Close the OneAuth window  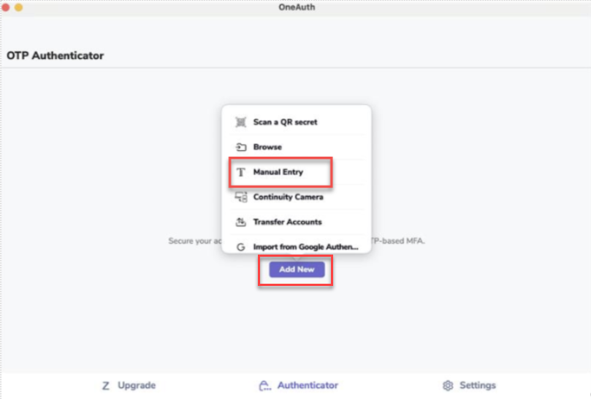coord(7,7)
